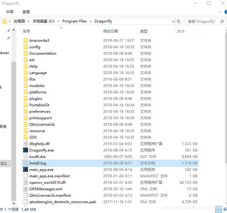Select the Documentation folder icon
The image size is (227, 213).
click(x=25, y=53)
